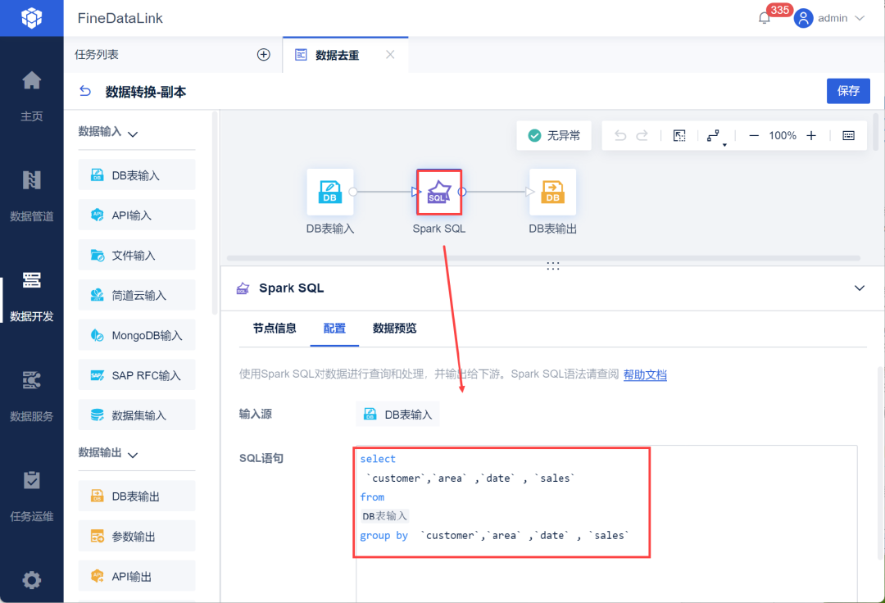Switch to the 配置 tab
Screen dimensions: 885x603
(x=334, y=329)
